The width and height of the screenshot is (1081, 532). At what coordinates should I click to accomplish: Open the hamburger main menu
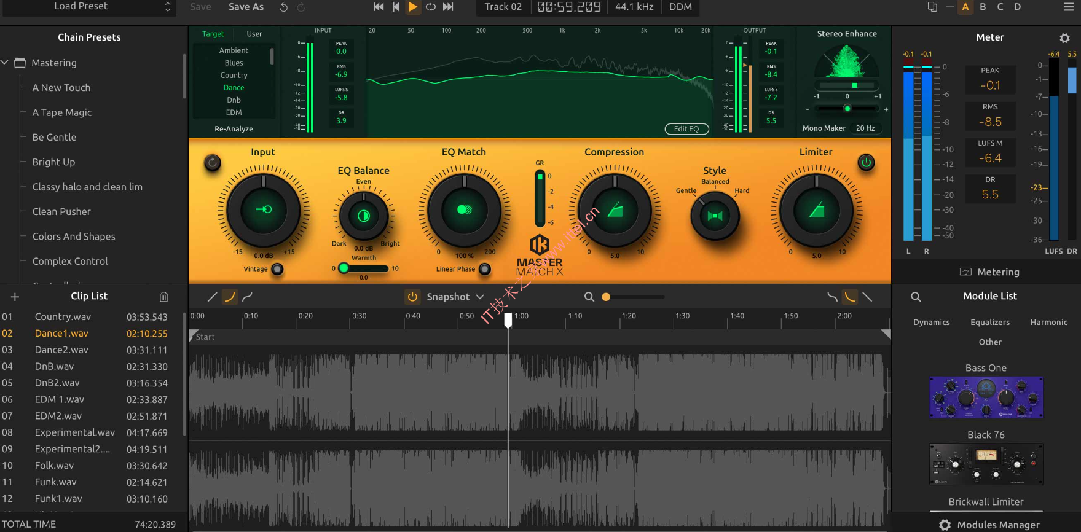pyautogui.click(x=1069, y=7)
